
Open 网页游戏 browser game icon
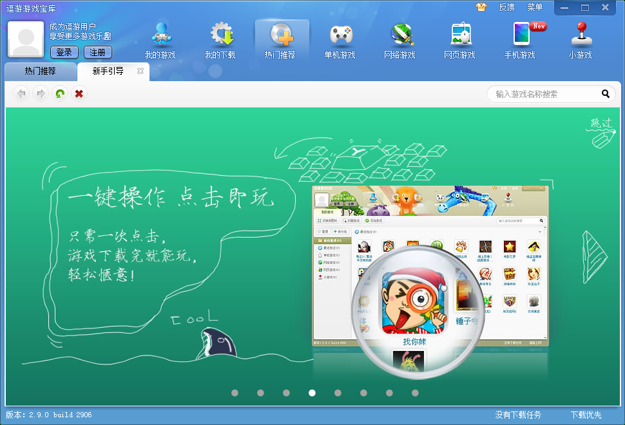(459, 40)
